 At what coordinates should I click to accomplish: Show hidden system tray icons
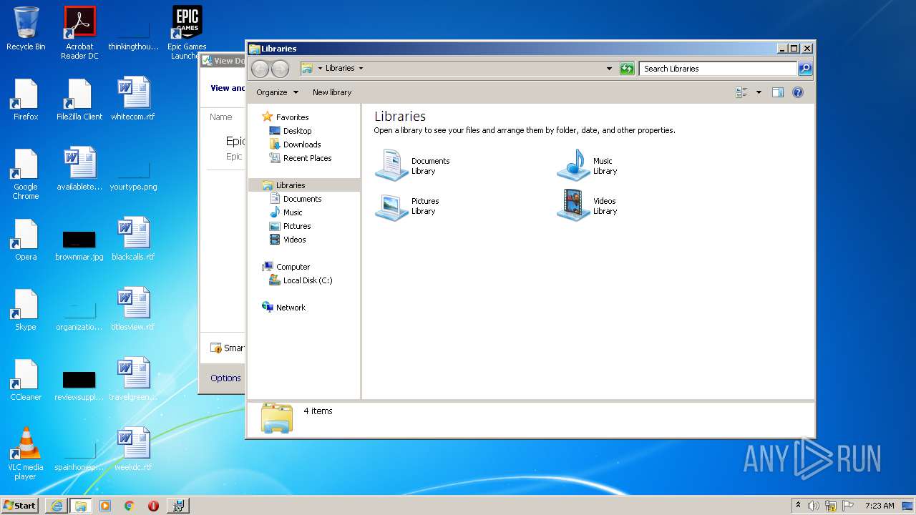(798, 506)
